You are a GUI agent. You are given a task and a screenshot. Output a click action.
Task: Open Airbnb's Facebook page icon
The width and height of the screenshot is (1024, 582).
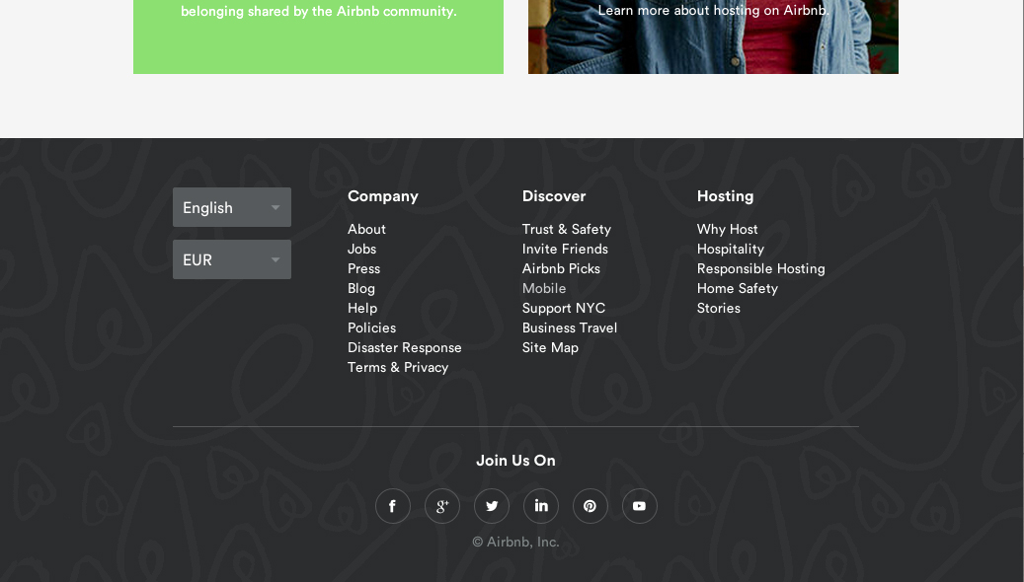(x=392, y=506)
